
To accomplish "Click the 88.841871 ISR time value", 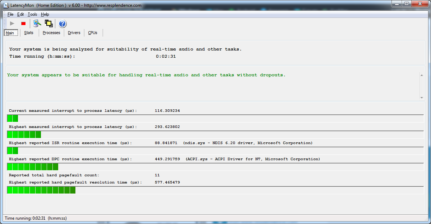I will 166,143.
